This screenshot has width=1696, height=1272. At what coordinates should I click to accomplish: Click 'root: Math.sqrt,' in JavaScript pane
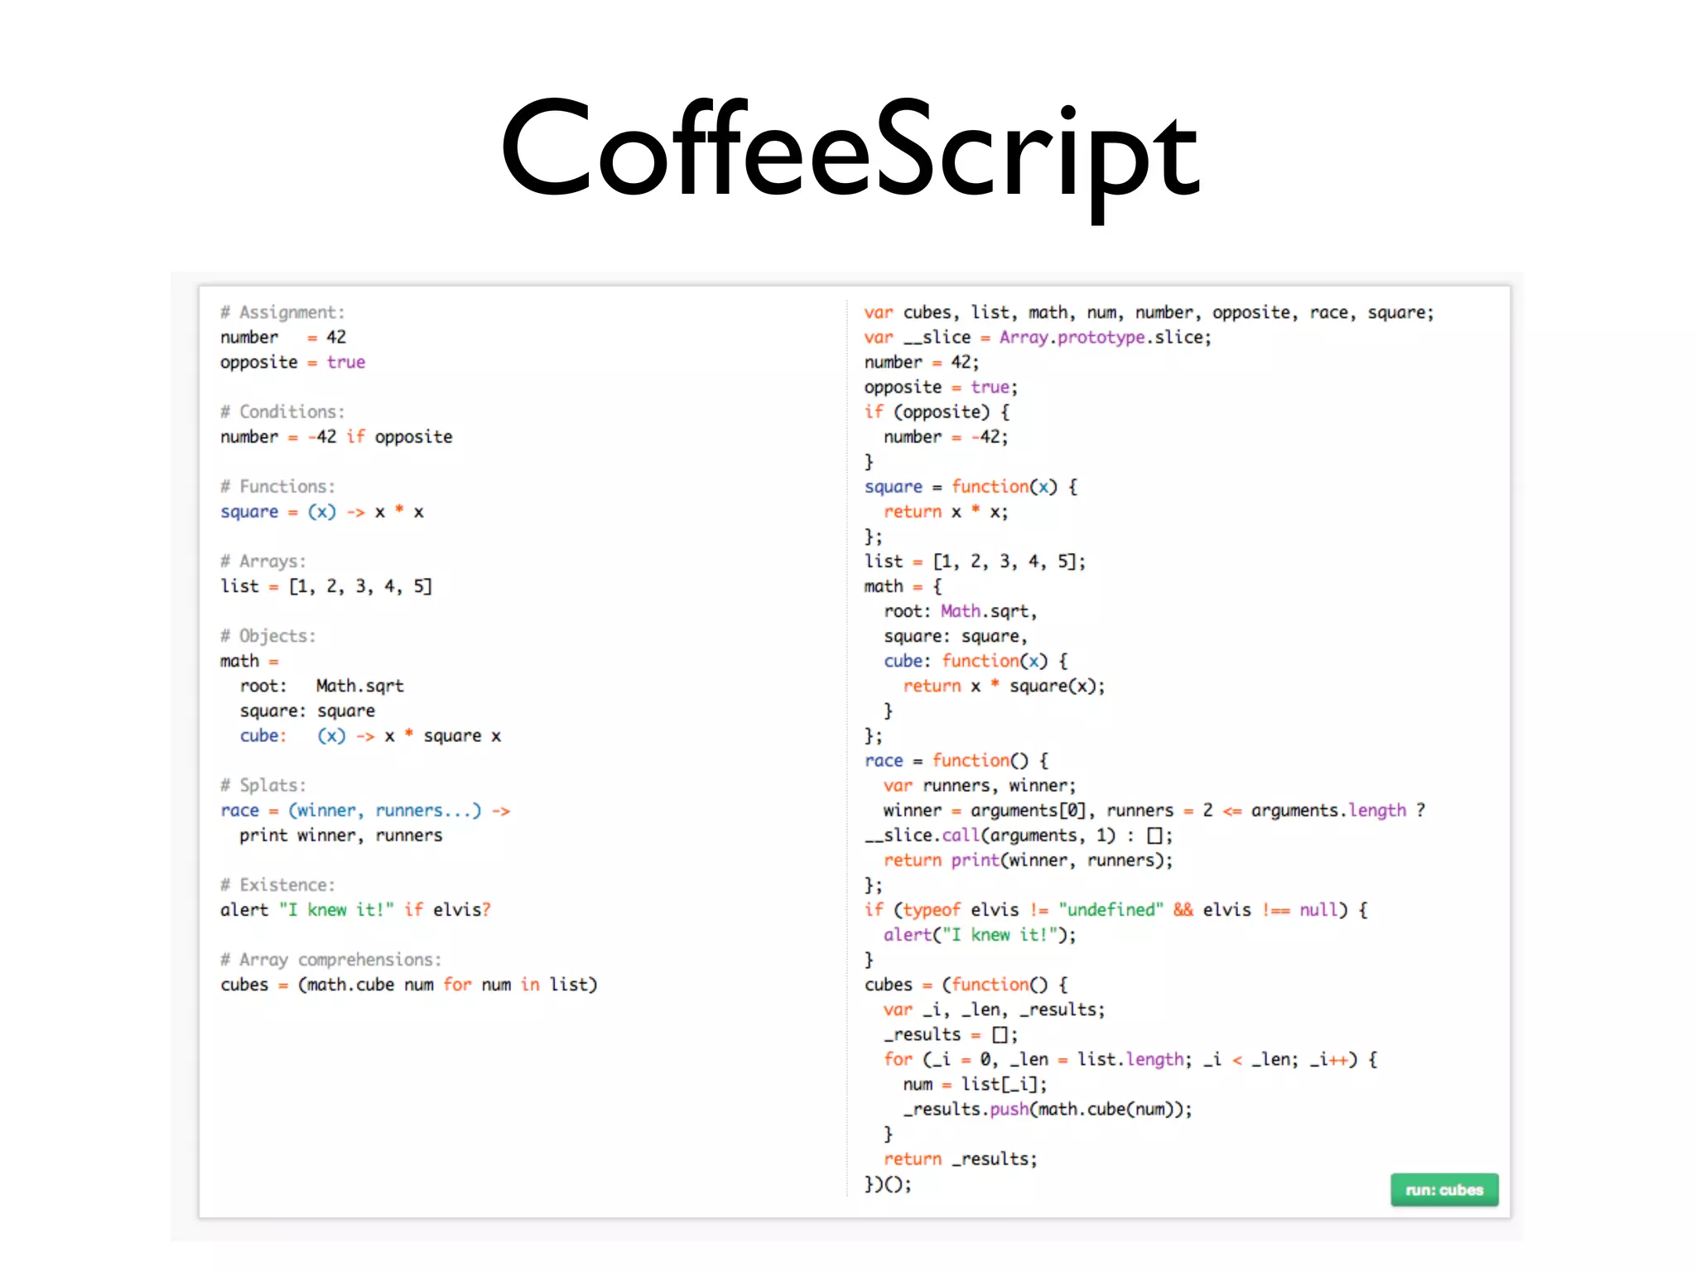(961, 611)
